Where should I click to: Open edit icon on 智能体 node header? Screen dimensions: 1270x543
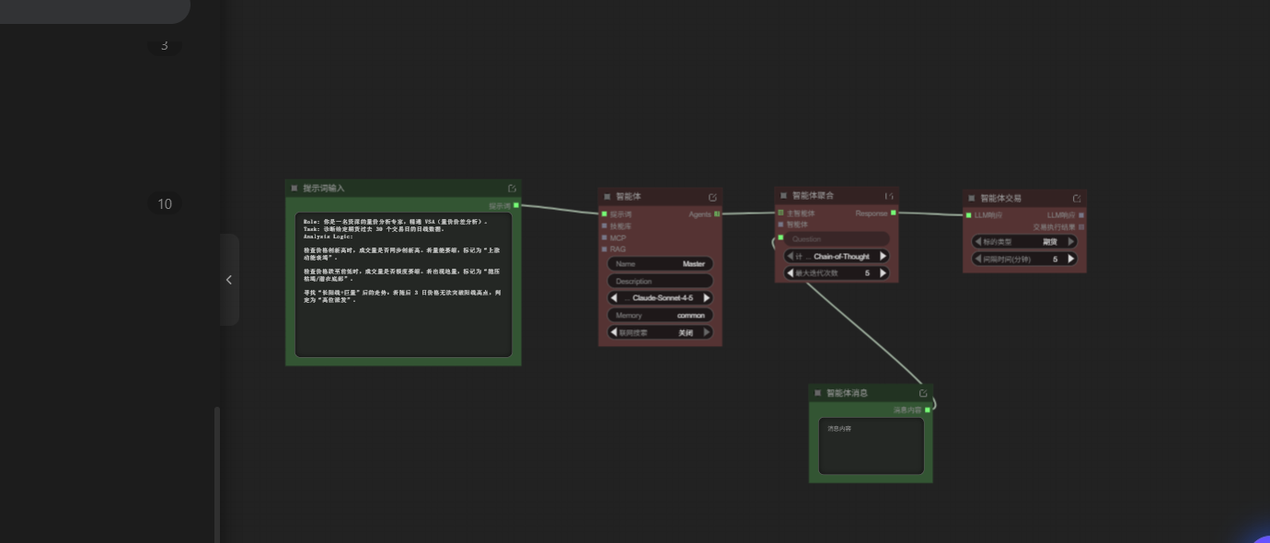point(712,197)
